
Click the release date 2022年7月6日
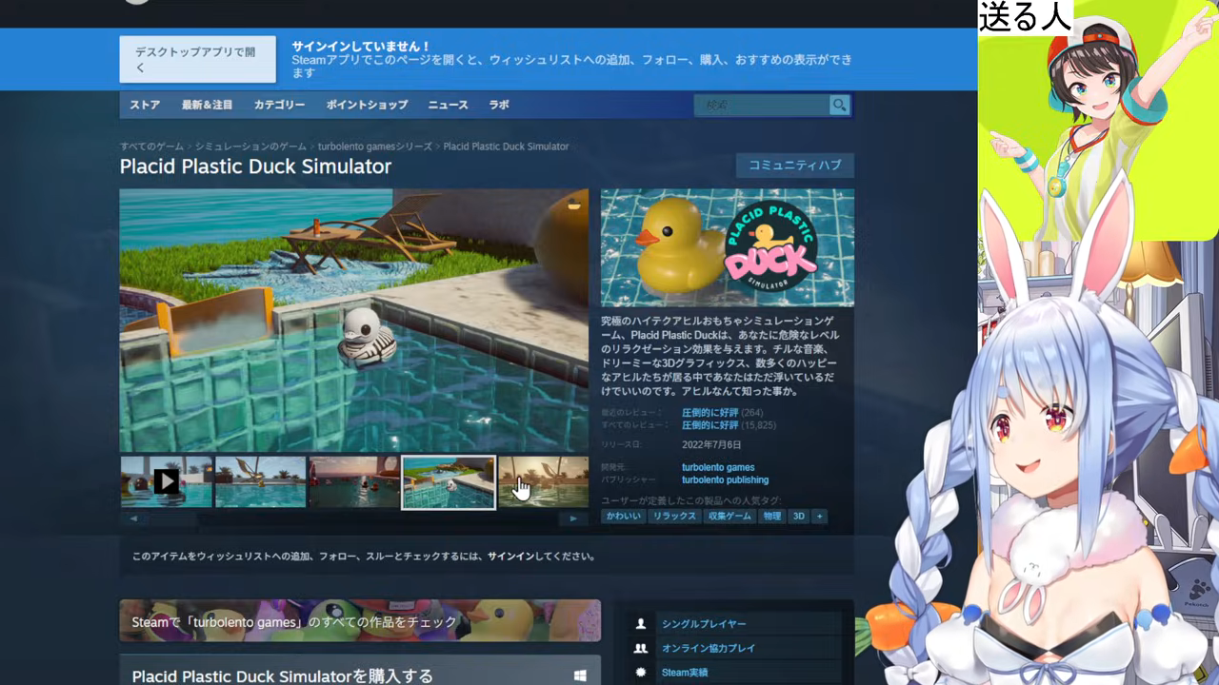[x=711, y=444]
